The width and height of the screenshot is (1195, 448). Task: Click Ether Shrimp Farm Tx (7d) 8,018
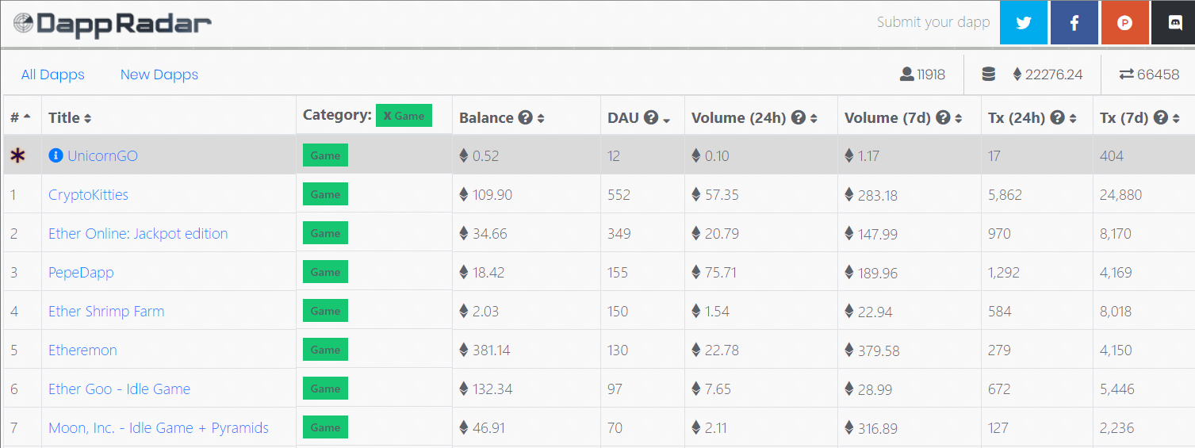click(1116, 311)
